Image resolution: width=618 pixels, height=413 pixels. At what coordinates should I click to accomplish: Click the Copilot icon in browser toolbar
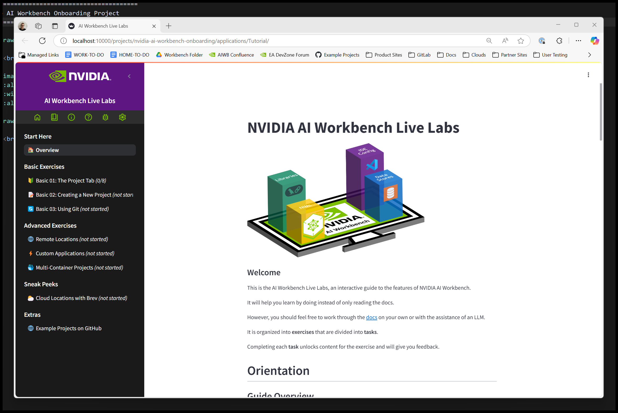pos(595,41)
